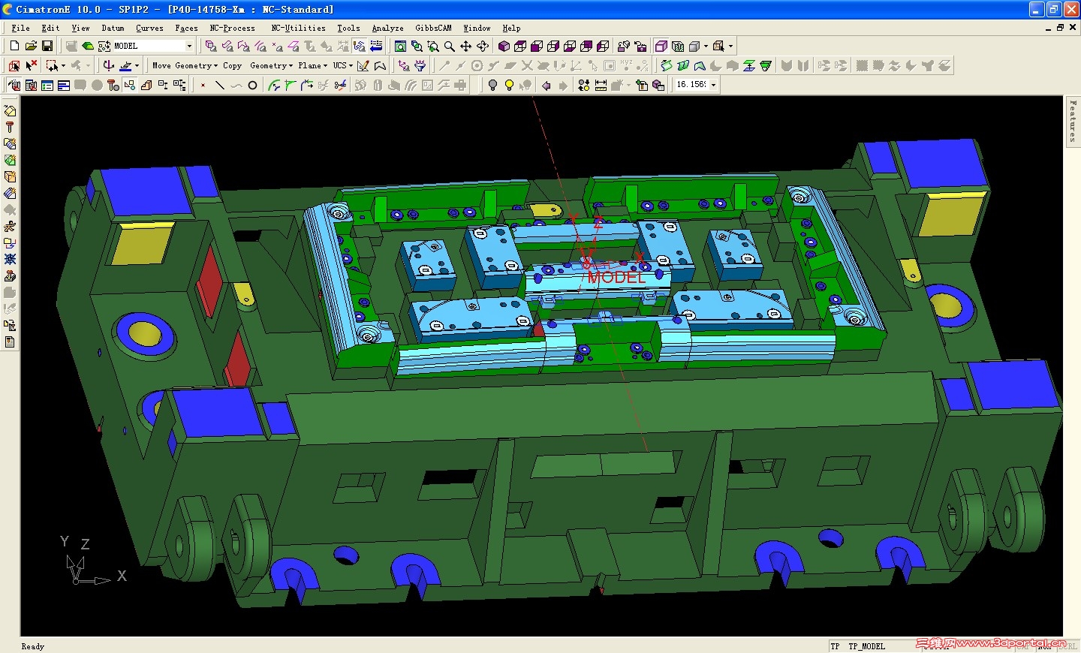
Task: Click the blue star-shaped sidebar icon
Action: [10, 260]
